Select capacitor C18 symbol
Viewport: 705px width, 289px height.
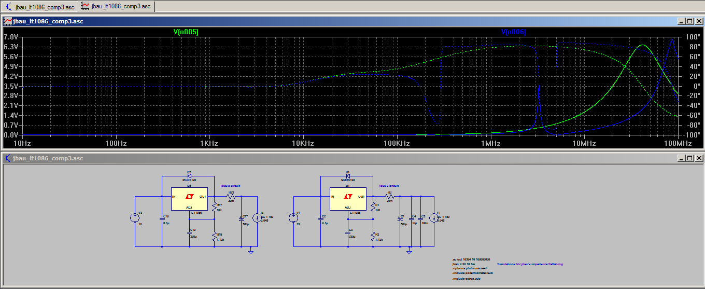162,219
